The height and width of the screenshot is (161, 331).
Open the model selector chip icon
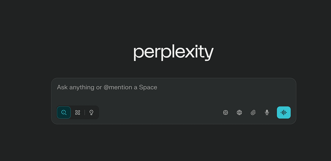(x=226, y=113)
